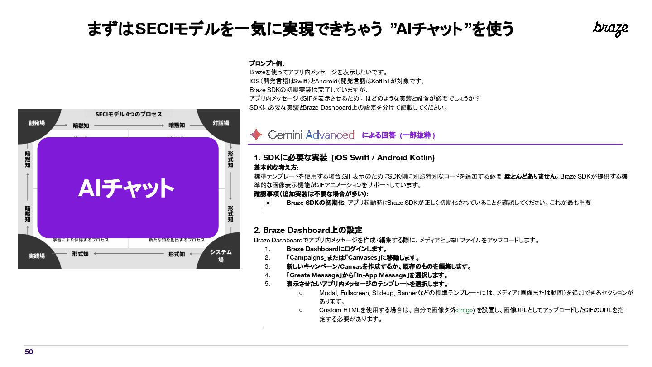Viewport: 652px width, 367px height.
Task: Click the Braze logo at top right
Action: click(610, 29)
